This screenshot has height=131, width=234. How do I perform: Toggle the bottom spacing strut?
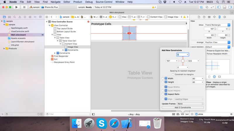183,64
